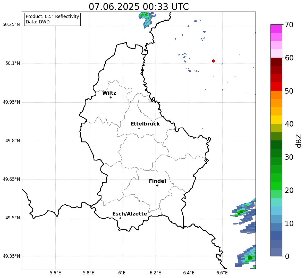The height and width of the screenshot is (278, 305).
Task: Click the yellow colorbar swatch near 40
Action: (276, 120)
